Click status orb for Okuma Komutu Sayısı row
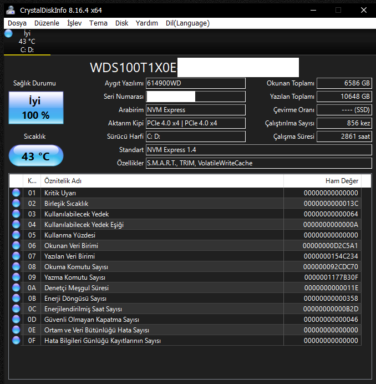376x384 pixels. [16, 267]
